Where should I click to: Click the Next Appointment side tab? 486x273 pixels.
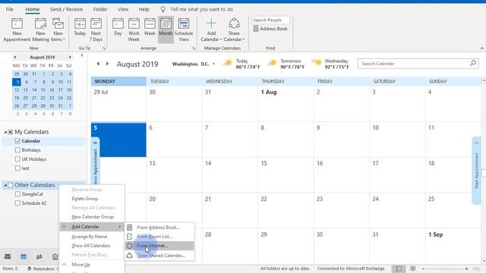[476, 170]
